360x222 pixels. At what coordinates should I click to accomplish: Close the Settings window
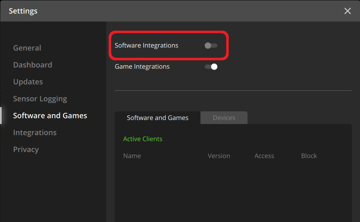tap(347, 11)
